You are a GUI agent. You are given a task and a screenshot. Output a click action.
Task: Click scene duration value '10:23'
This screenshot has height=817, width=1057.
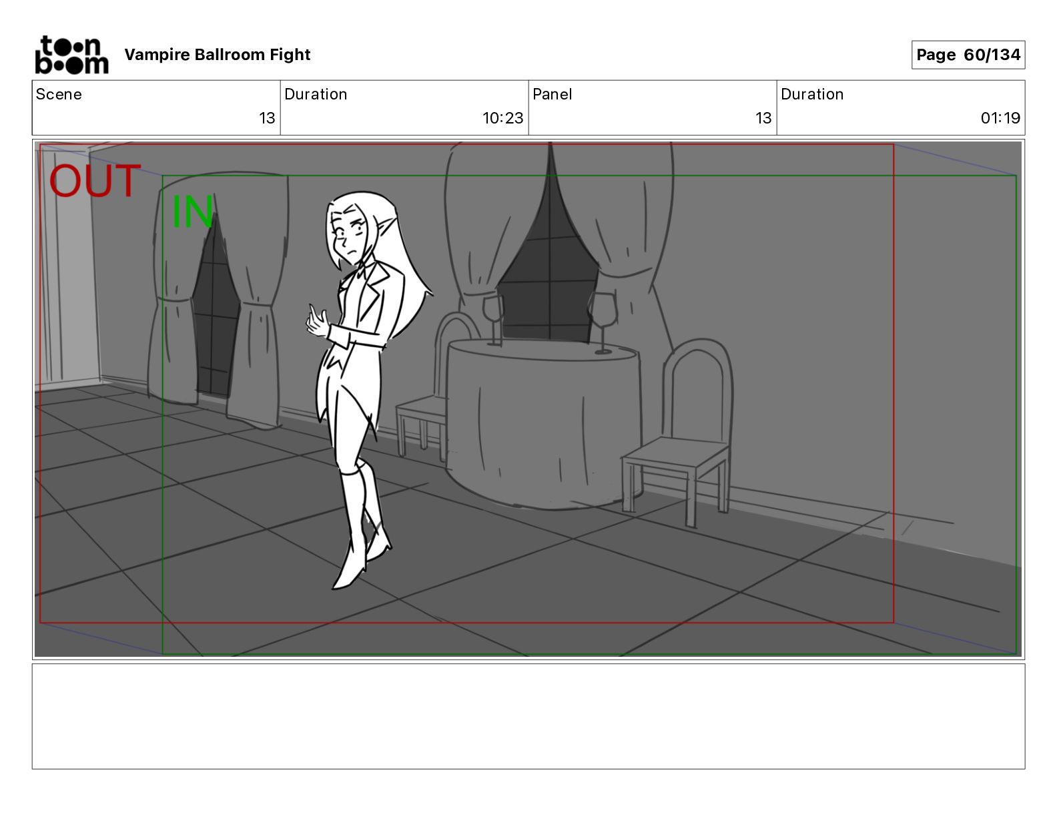coord(503,118)
